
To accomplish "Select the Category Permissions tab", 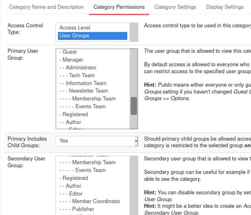I will point(119,7).
